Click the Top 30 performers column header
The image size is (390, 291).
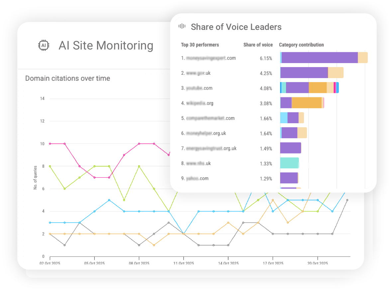pyautogui.click(x=199, y=45)
